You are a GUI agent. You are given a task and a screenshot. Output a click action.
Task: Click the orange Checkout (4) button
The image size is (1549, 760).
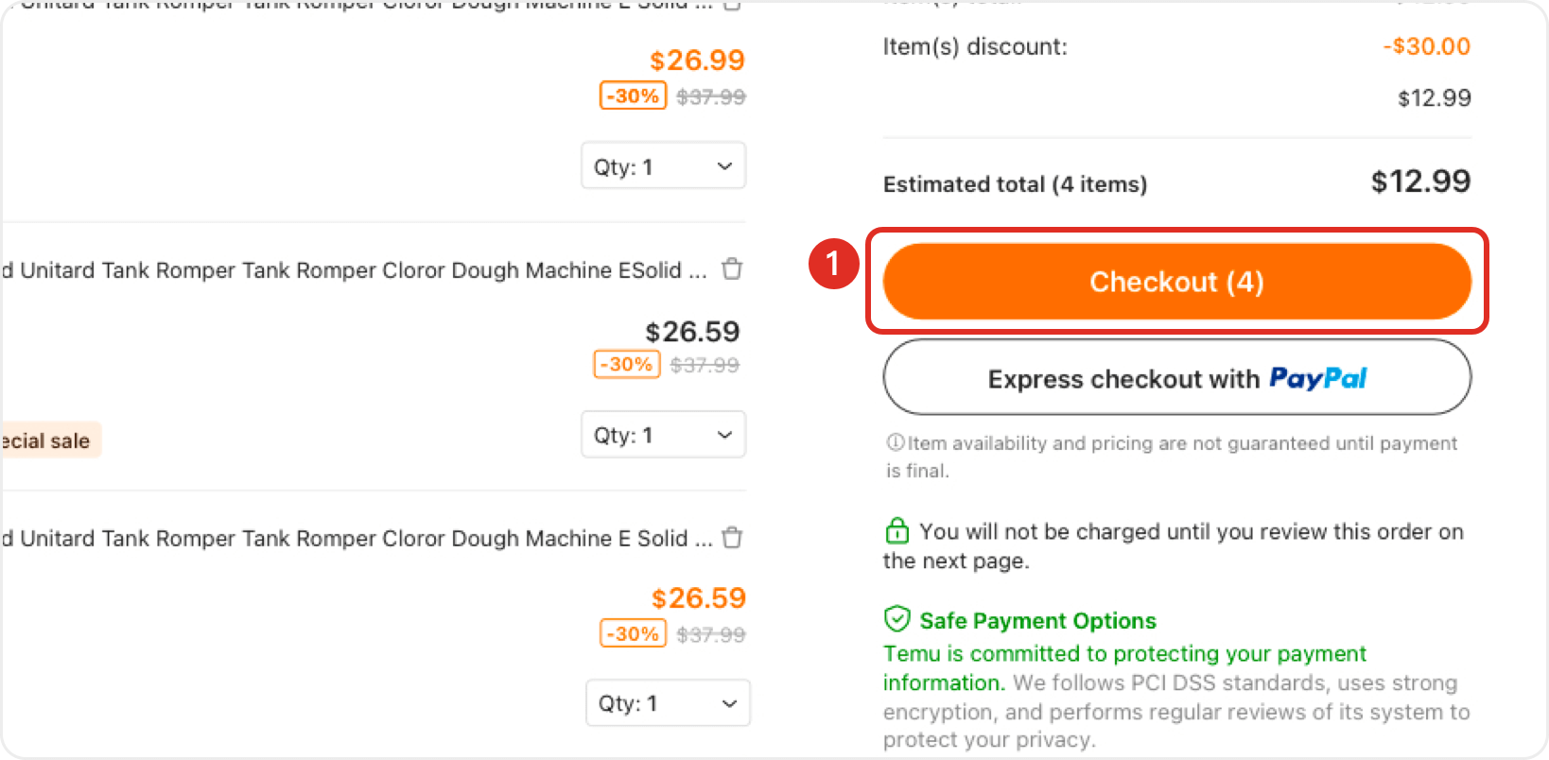coord(1176,282)
